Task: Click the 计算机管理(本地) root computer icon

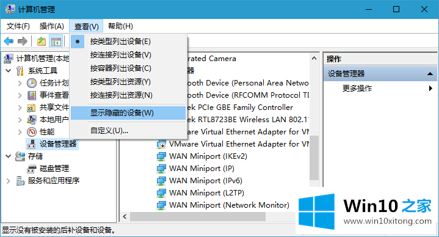Action: (x=9, y=58)
